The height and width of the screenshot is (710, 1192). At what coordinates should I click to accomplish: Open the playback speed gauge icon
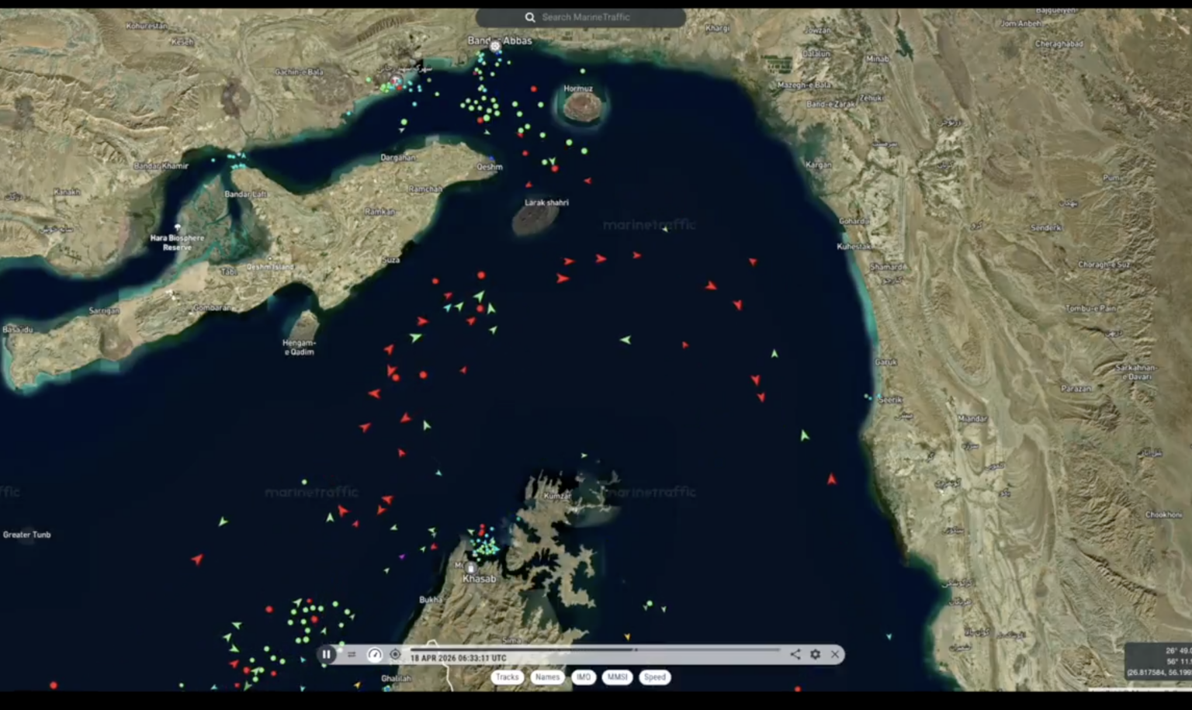coord(375,654)
